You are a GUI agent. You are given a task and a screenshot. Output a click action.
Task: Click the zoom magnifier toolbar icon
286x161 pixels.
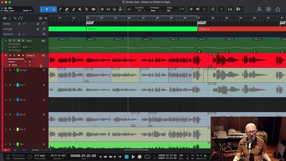114,9
